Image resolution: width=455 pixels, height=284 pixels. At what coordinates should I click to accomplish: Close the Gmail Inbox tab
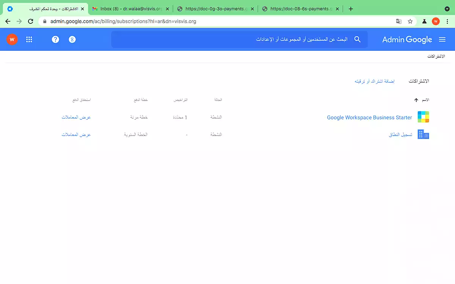click(167, 9)
